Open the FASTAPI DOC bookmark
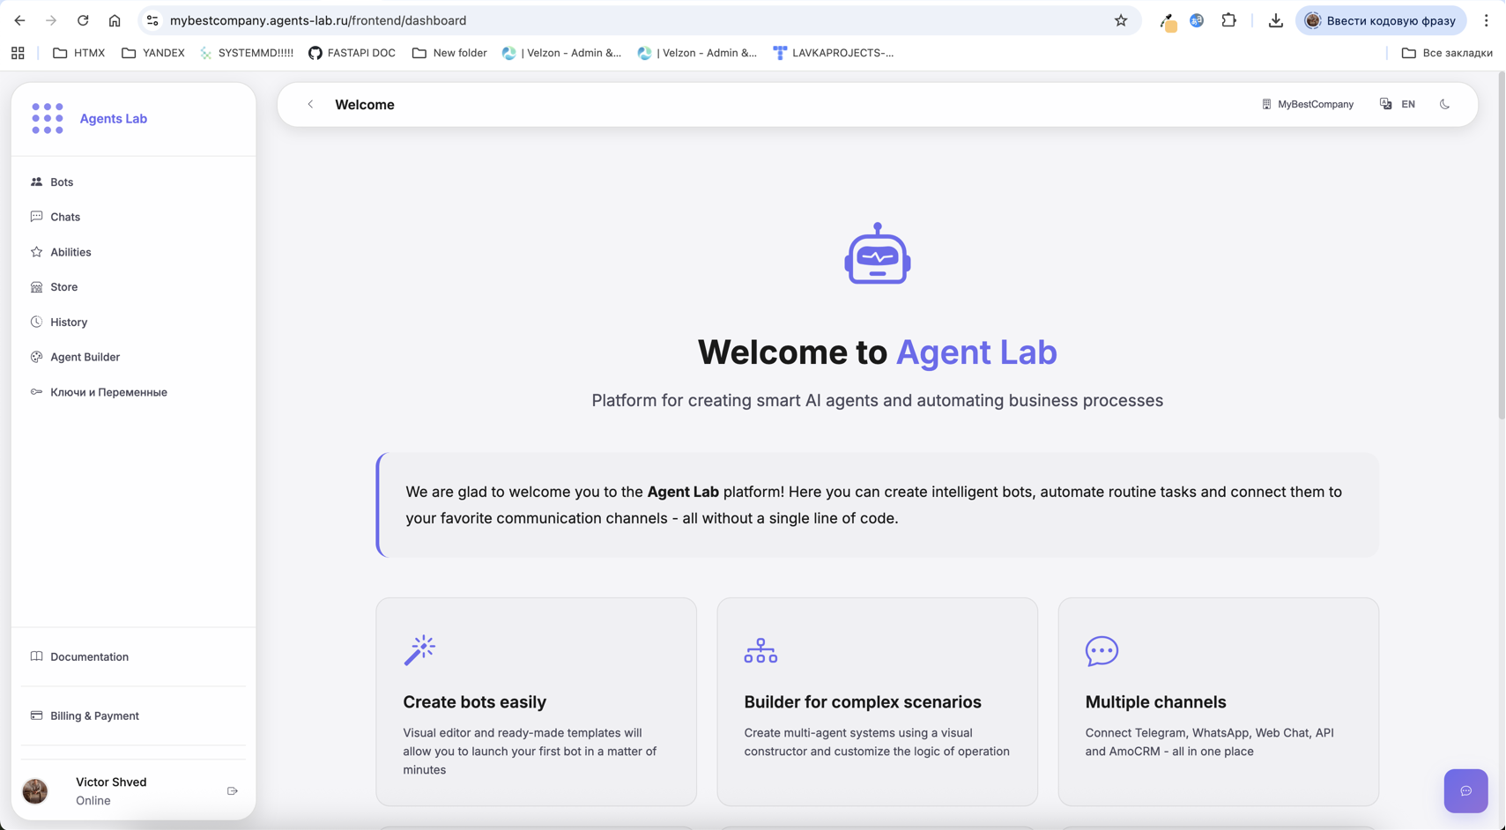This screenshot has width=1506, height=830. [x=352, y=53]
